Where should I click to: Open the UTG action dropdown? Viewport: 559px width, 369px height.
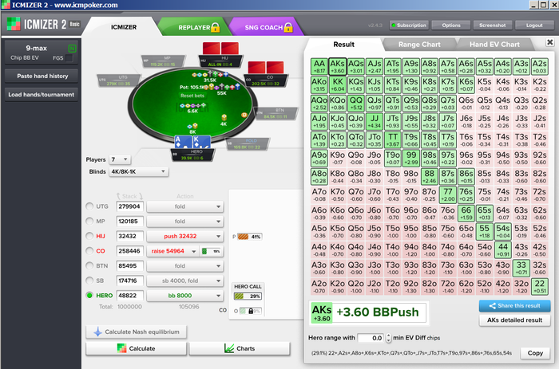pyautogui.click(x=185, y=206)
